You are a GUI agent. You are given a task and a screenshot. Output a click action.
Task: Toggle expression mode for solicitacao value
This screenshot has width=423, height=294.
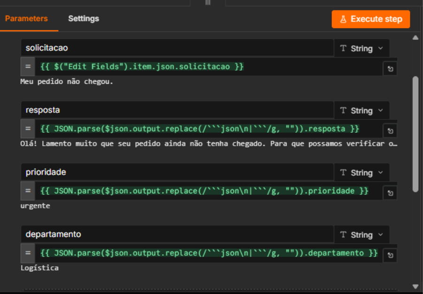28,66
